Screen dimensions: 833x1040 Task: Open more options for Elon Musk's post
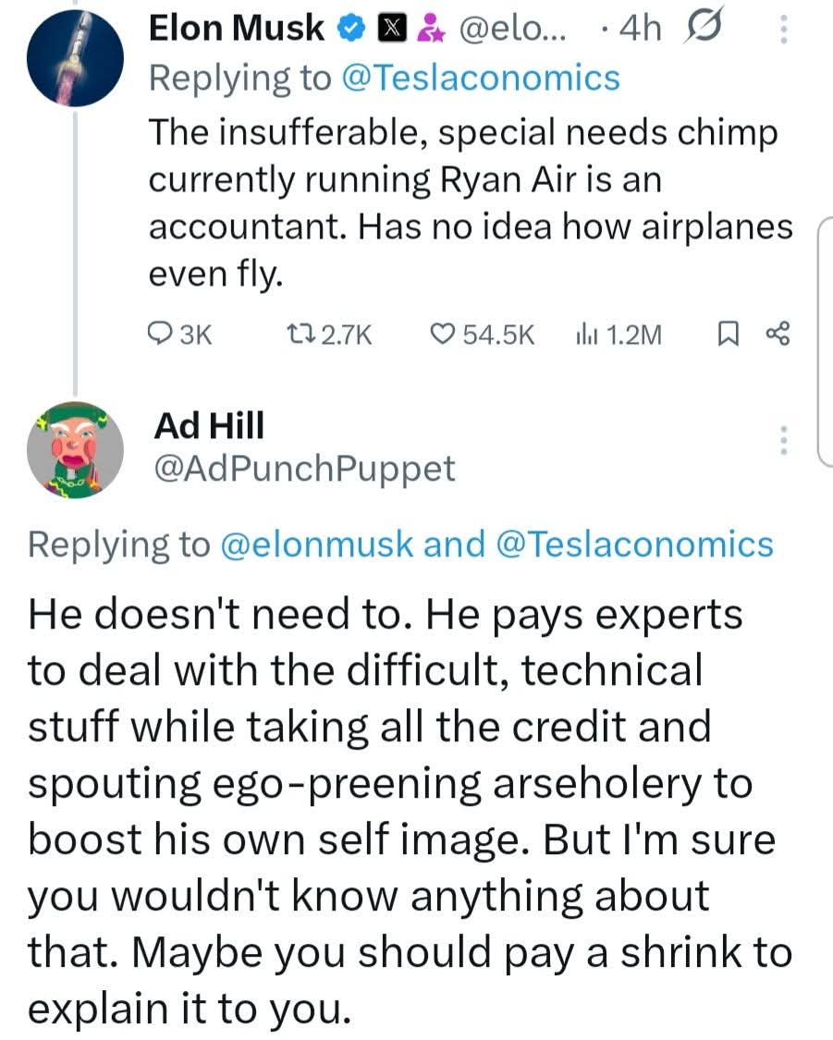pos(784,31)
